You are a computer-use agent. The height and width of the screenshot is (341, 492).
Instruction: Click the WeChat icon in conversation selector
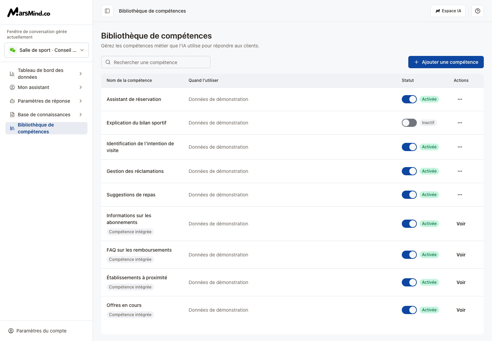[13, 50]
